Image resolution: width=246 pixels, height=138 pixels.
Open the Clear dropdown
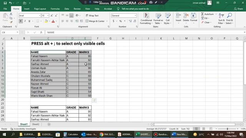click(x=206, y=22)
